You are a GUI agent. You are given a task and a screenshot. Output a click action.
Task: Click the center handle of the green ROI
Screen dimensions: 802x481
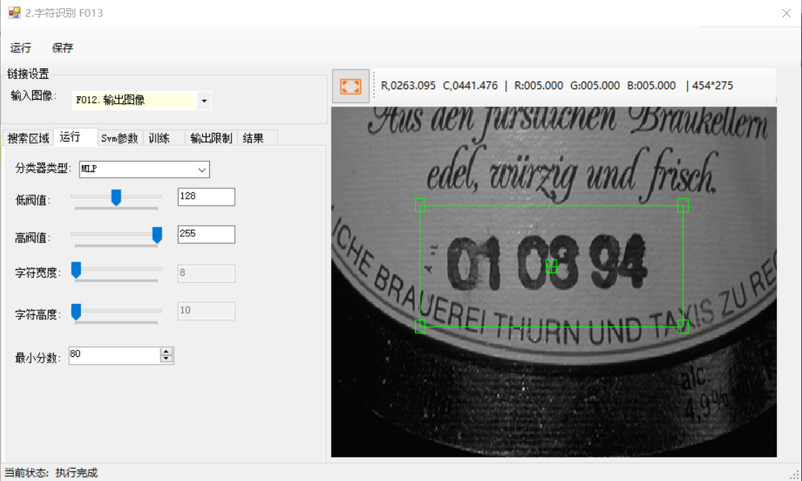(552, 266)
